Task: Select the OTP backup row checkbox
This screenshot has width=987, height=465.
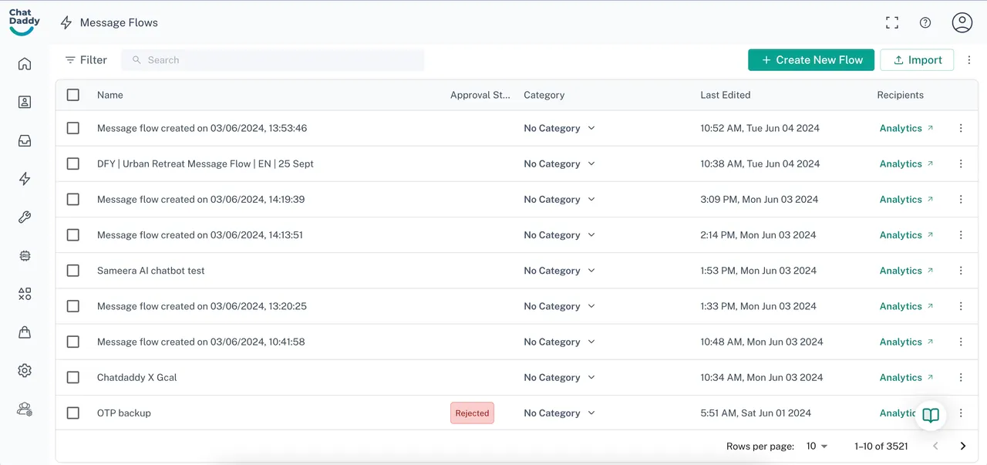Action: click(73, 413)
